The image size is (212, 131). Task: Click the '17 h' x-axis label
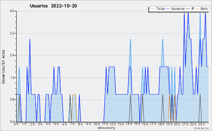click(153, 124)
